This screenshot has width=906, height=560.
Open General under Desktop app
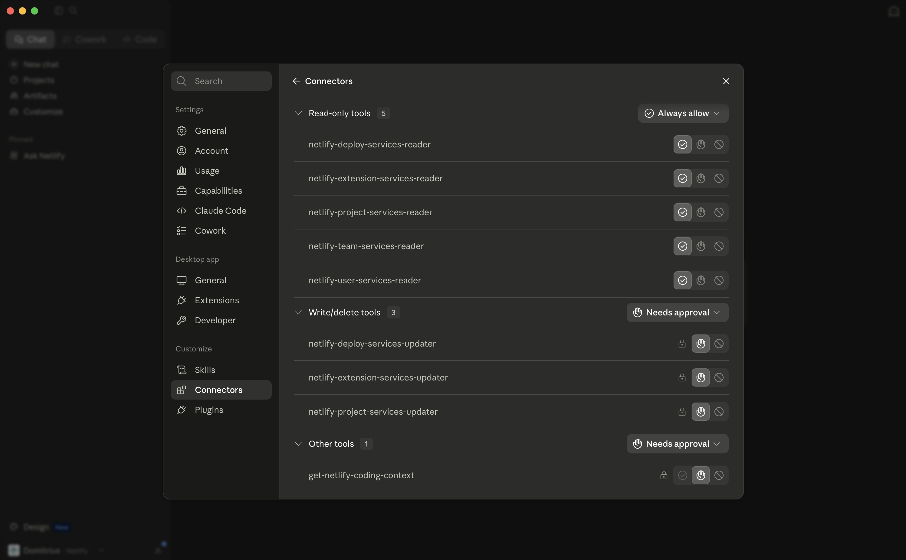(x=221, y=280)
